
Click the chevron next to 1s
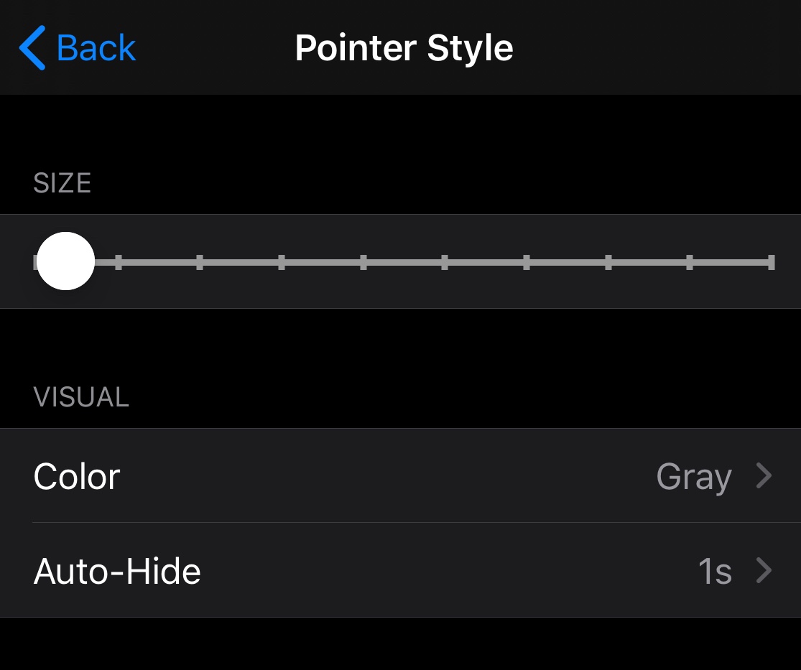coord(764,571)
